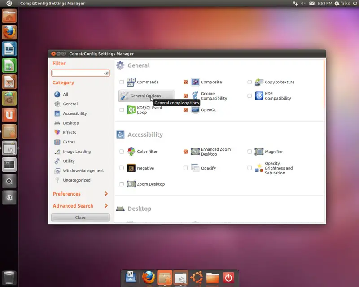
Task: Open the Copy to texture plugin icon
Action: pyautogui.click(x=259, y=82)
